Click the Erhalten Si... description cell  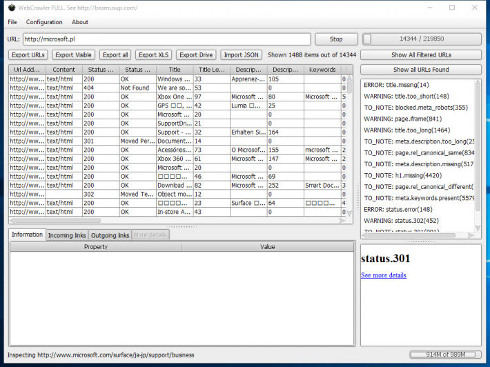[x=248, y=132]
